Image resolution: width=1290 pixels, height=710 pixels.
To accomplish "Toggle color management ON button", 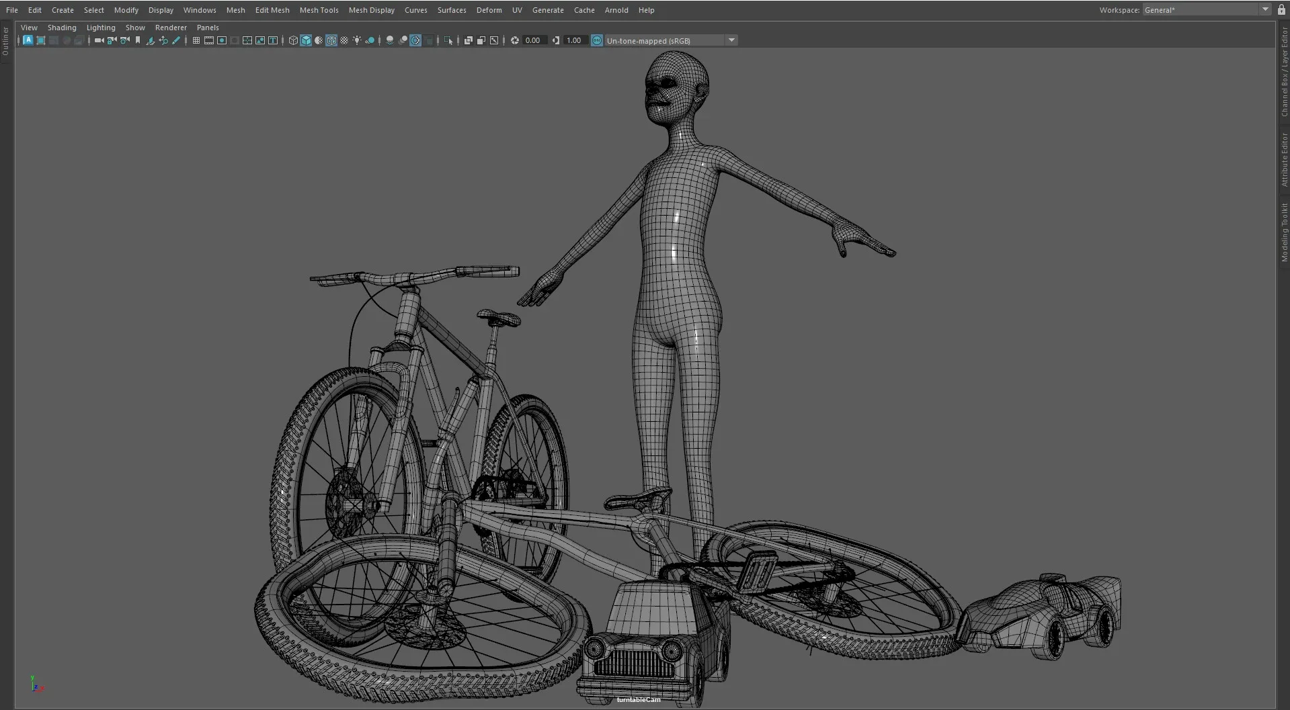I will coord(597,40).
